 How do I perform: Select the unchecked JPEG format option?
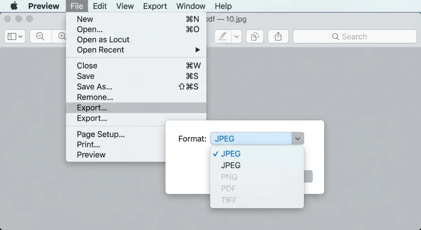[x=257, y=165]
